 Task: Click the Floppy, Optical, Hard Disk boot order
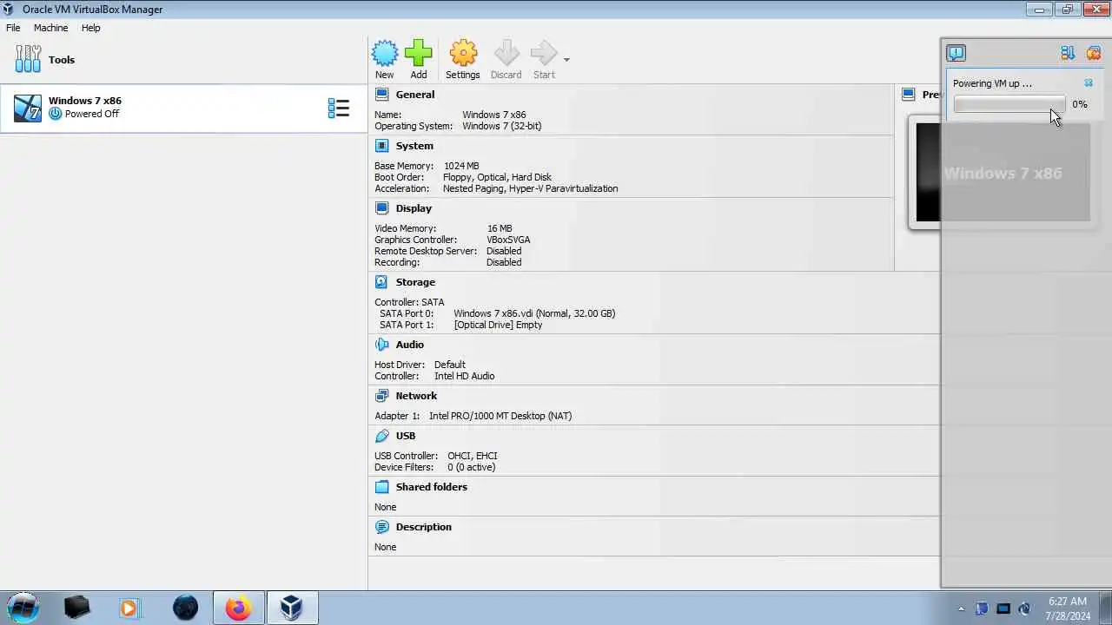pyautogui.click(x=497, y=177)
